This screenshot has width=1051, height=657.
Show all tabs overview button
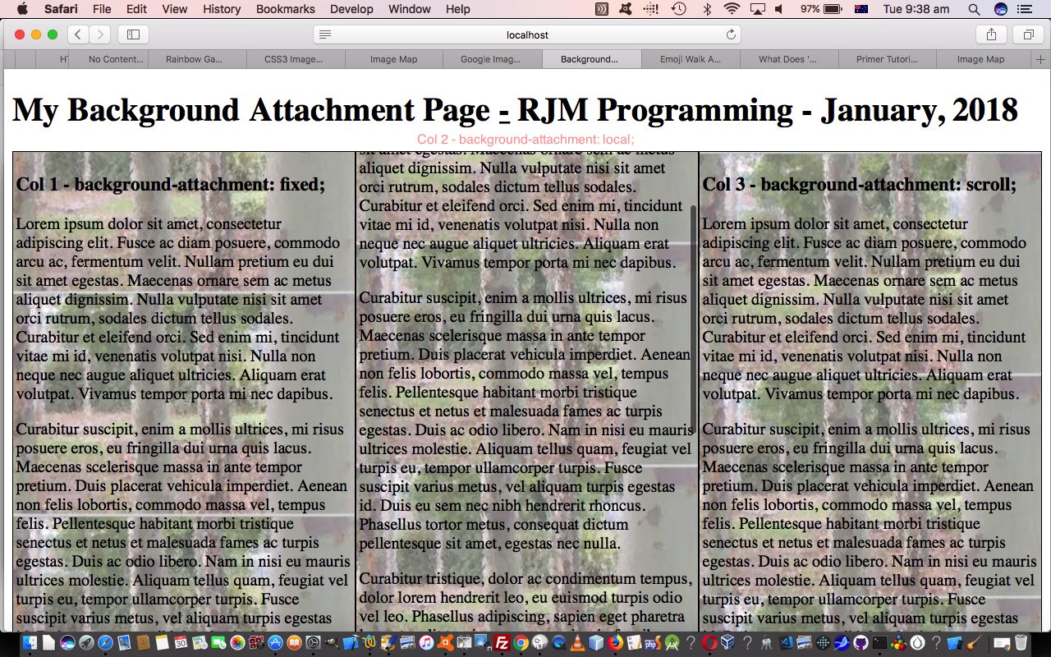pos(1028,34)
